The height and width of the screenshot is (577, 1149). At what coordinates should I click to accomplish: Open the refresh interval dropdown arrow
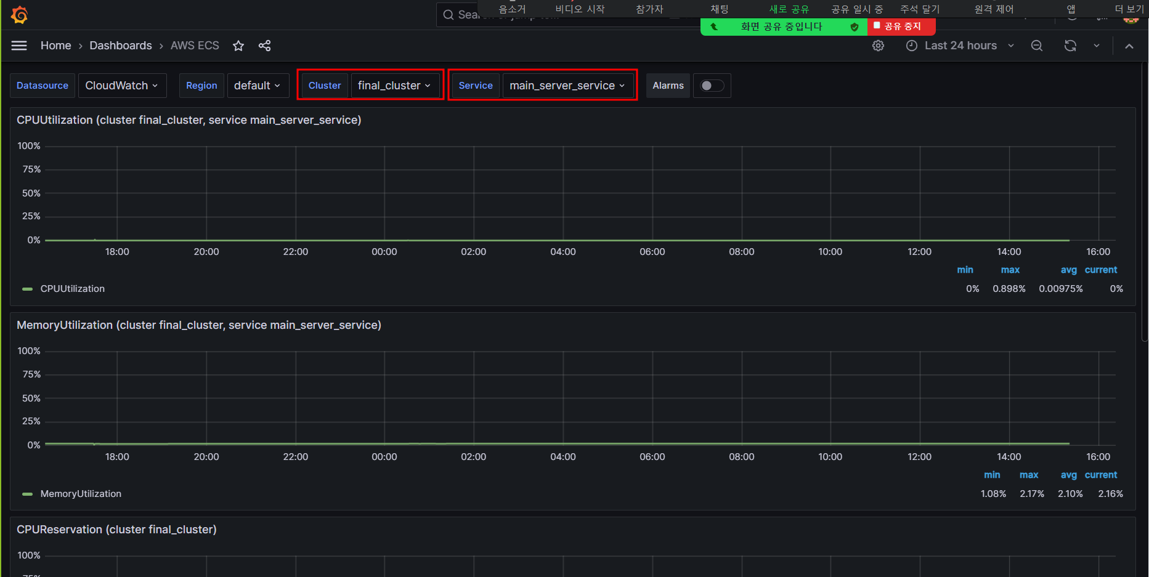point(1097,46)
